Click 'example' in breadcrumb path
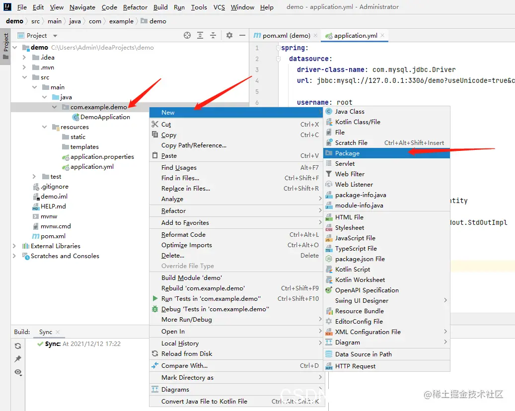This screenshot has width=515, height=411. click(x=121, y=21)
